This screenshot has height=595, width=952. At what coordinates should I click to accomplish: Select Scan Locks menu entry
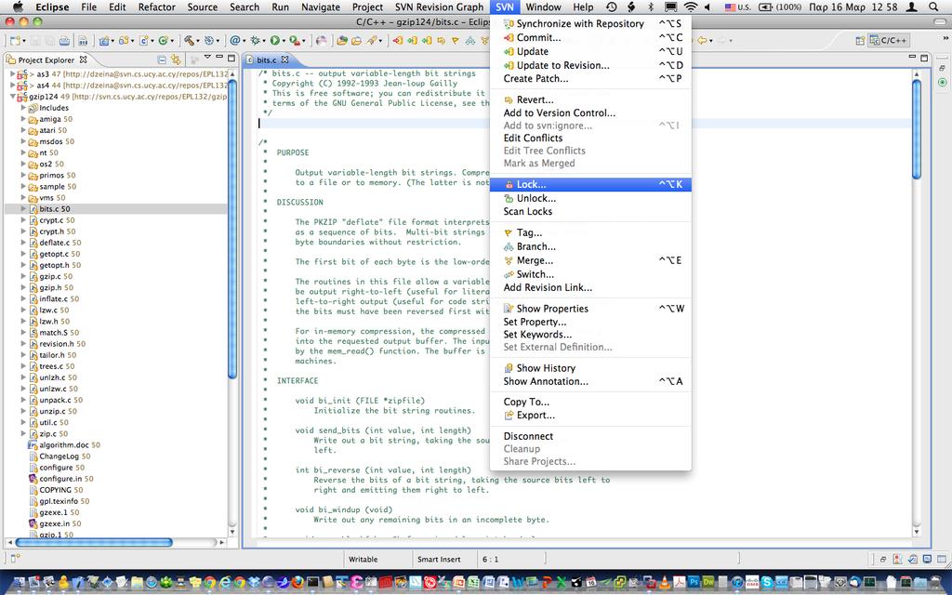point(590,212)
